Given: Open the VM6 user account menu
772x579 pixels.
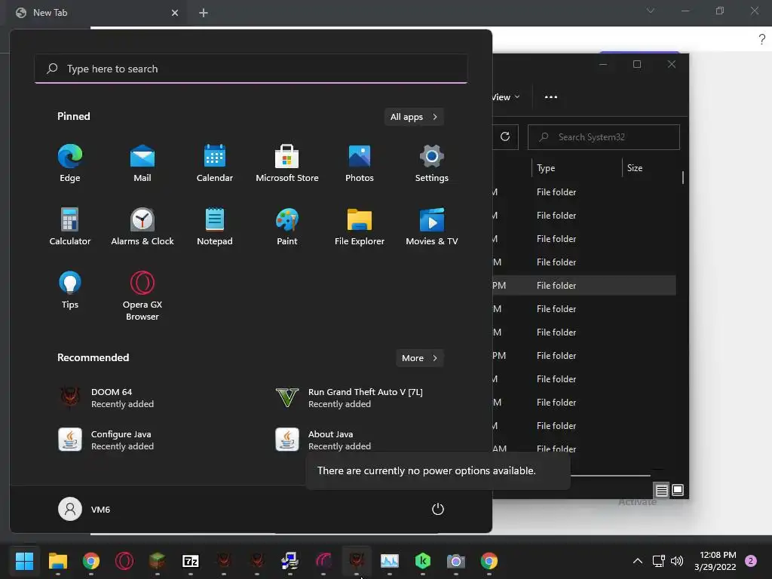Looking at the screenshot, I should tap(84, 509).
